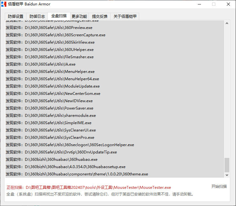
Task: Select the FileSmasher.exe row
Action: pos(115,57)
